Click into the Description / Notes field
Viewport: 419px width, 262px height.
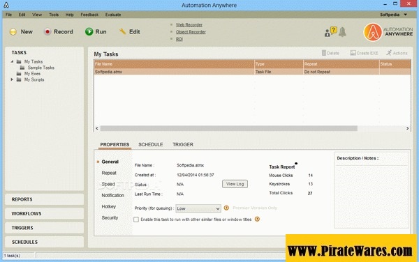372,196
